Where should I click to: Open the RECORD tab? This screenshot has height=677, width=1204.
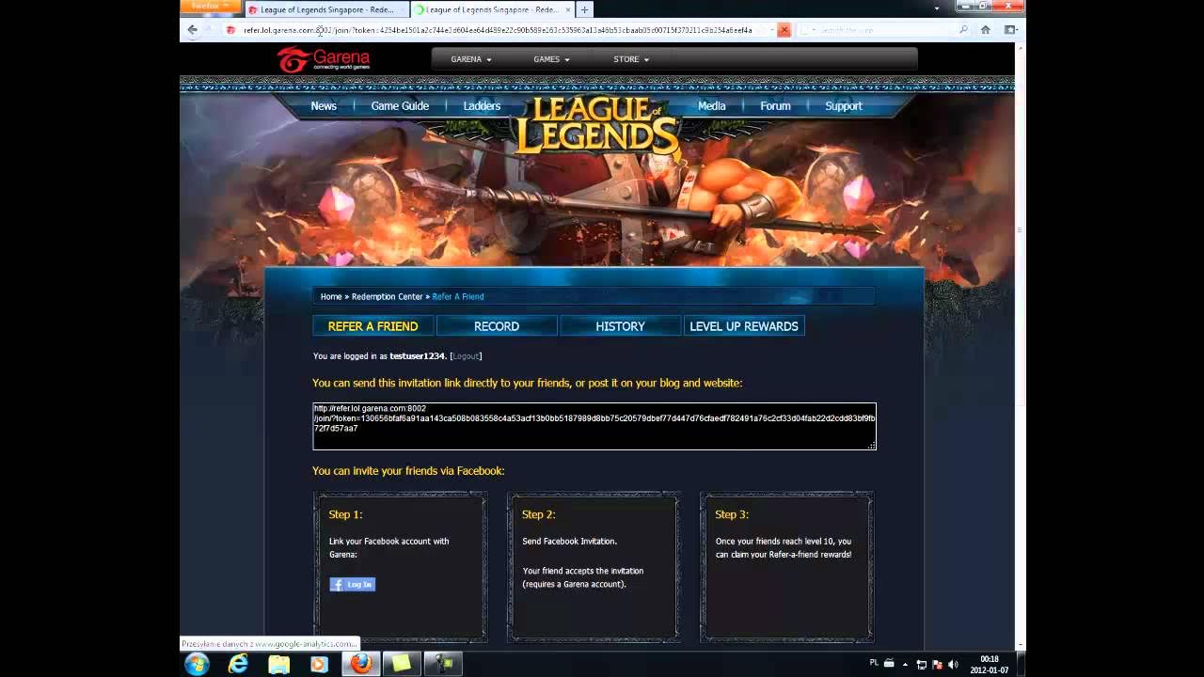click(497, 326)
